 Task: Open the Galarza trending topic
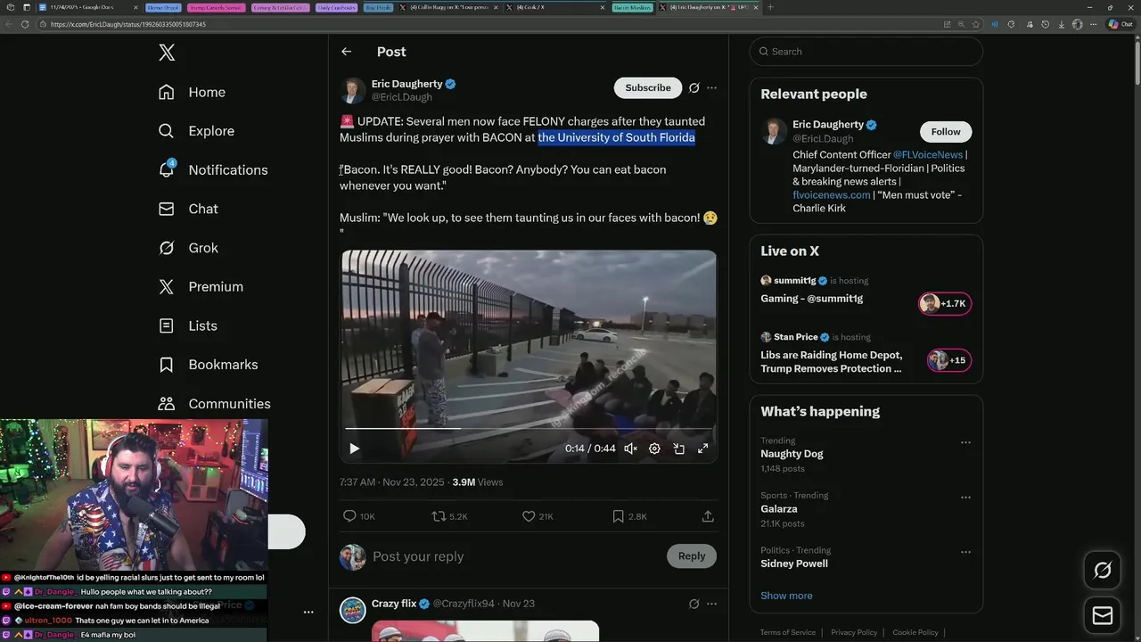click(x=779, y=509)
